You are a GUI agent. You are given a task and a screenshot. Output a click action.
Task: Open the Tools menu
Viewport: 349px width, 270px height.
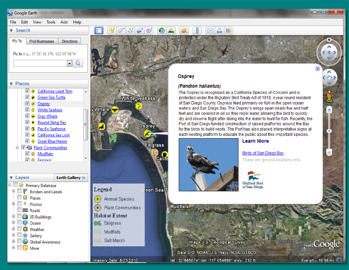[x=51, y=22]
